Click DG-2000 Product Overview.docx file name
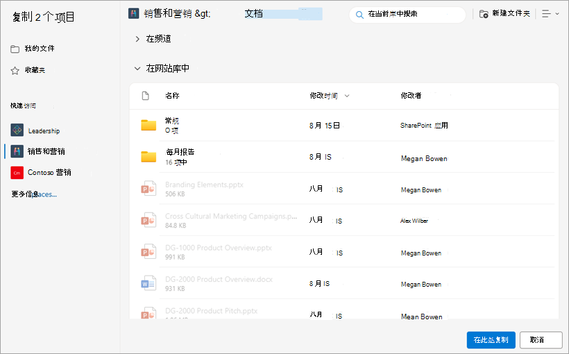Screen dimensions: 569x354 click(x=219, y=279)
